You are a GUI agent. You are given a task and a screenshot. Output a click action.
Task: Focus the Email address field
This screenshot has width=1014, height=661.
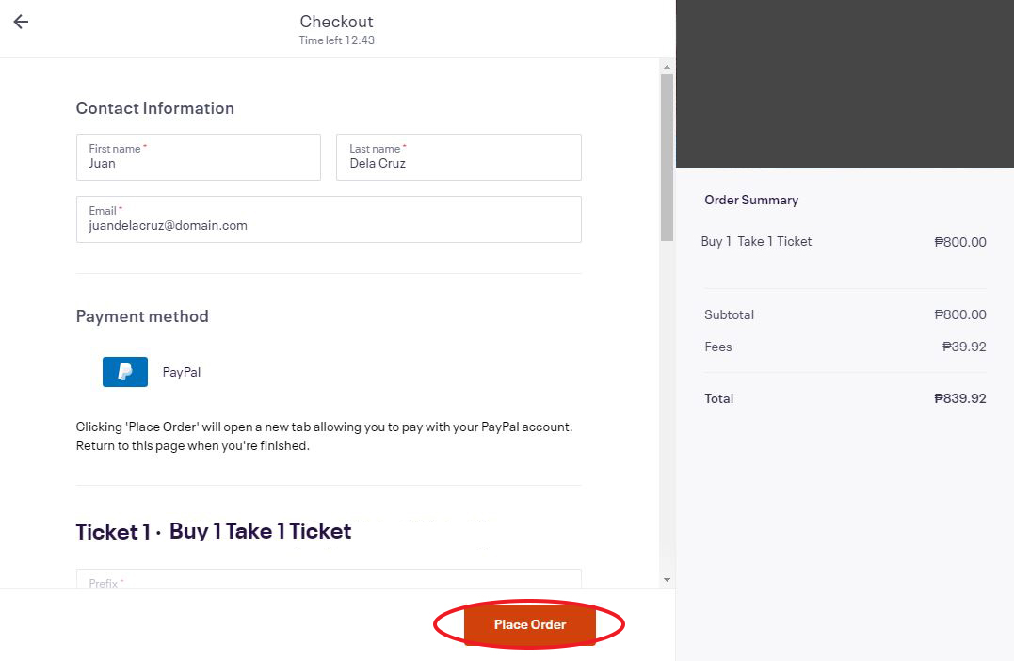point(329,219)
